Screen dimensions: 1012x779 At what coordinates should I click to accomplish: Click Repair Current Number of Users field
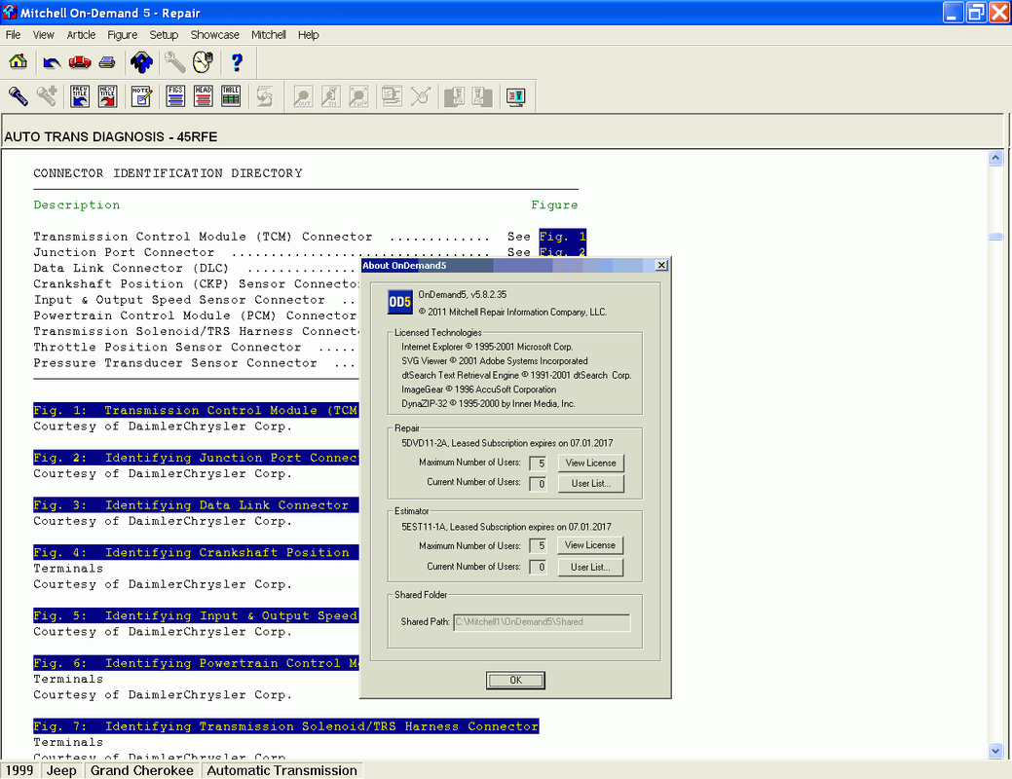click(x=539, y=484)
